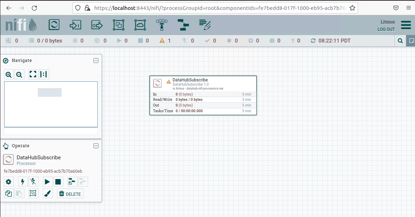The width and height of the screenshot is (415, 217).
Task: Click the invalid components warning count in the status bar
Action: [x=165, y=41]
